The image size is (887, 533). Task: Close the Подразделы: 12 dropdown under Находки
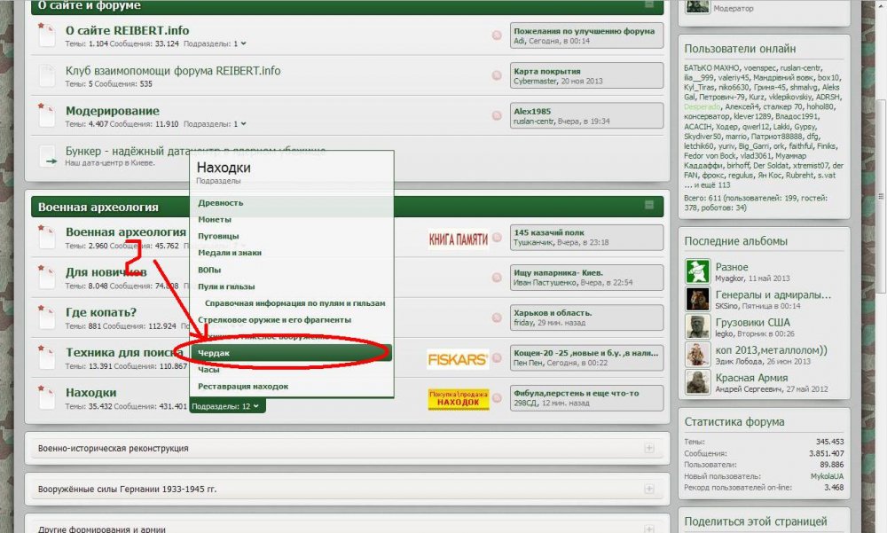coord(226,406)
